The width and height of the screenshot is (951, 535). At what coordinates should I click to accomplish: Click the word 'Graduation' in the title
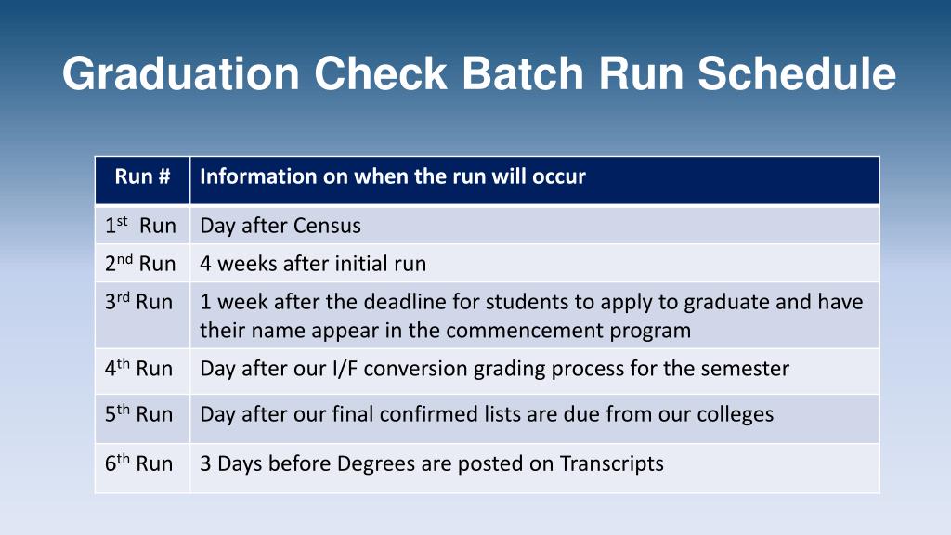181,74
